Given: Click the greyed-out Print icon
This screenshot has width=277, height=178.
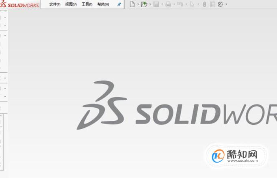Looking at the screenshot, I should 168,4.
